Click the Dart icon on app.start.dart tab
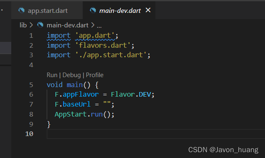265x158 pixels. click(22, 10)
